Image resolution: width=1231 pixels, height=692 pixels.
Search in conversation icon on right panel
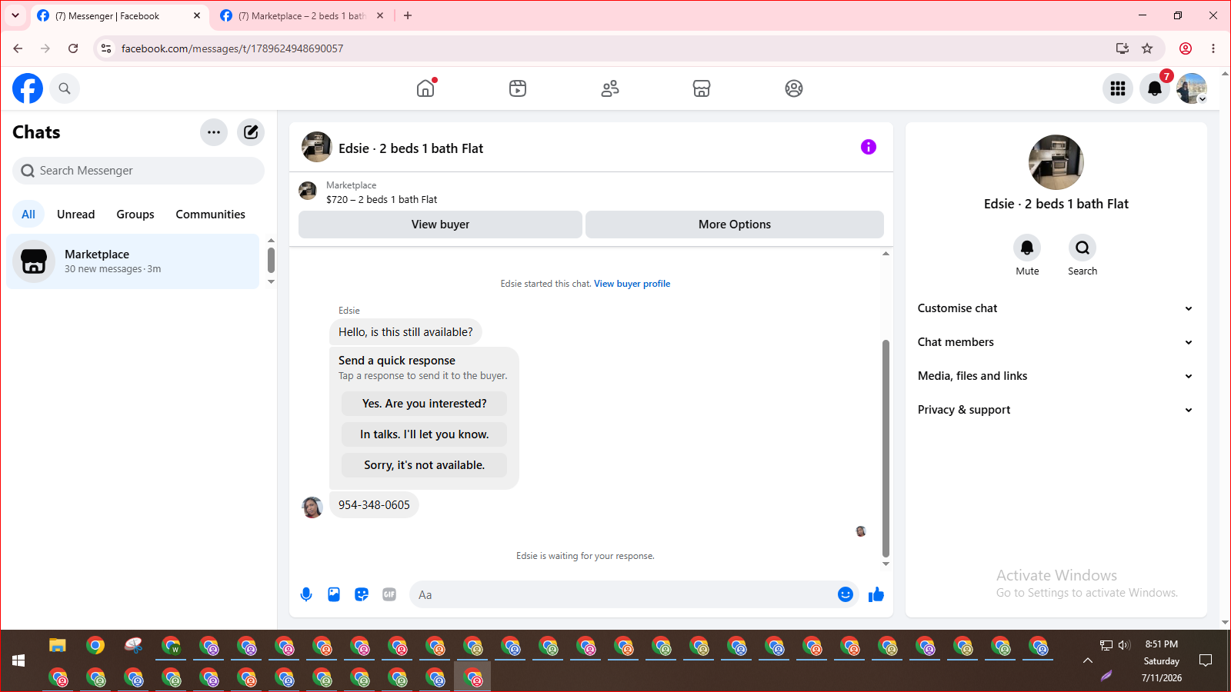1083,248
